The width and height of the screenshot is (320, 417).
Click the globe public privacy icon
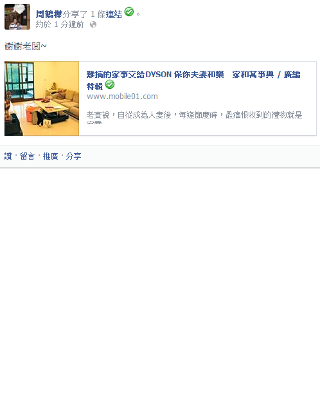93,24
